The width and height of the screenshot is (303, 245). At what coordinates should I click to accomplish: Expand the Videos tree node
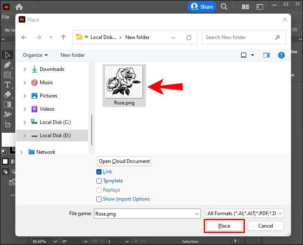(24, 109)
